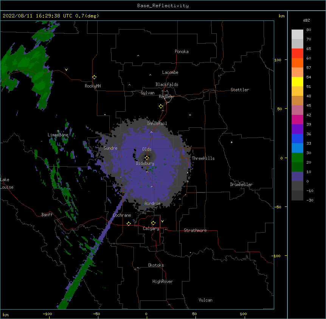Click the Okotoks city label
Viewport: 326px width, 319px height.
click(x=156, y=265)
